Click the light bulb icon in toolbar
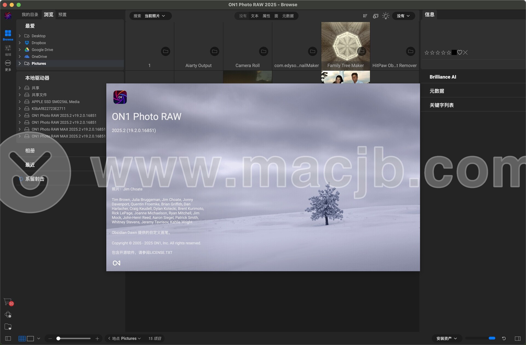The image size is (526, 345). [386, 16]
